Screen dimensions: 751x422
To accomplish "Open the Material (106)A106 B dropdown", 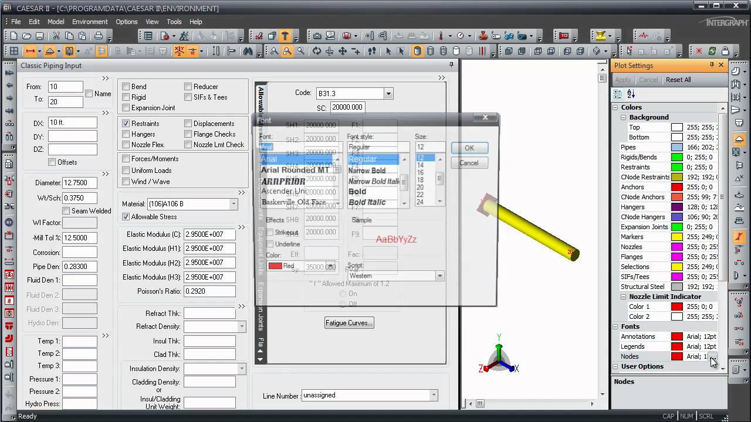I will [x=233, y=204].
